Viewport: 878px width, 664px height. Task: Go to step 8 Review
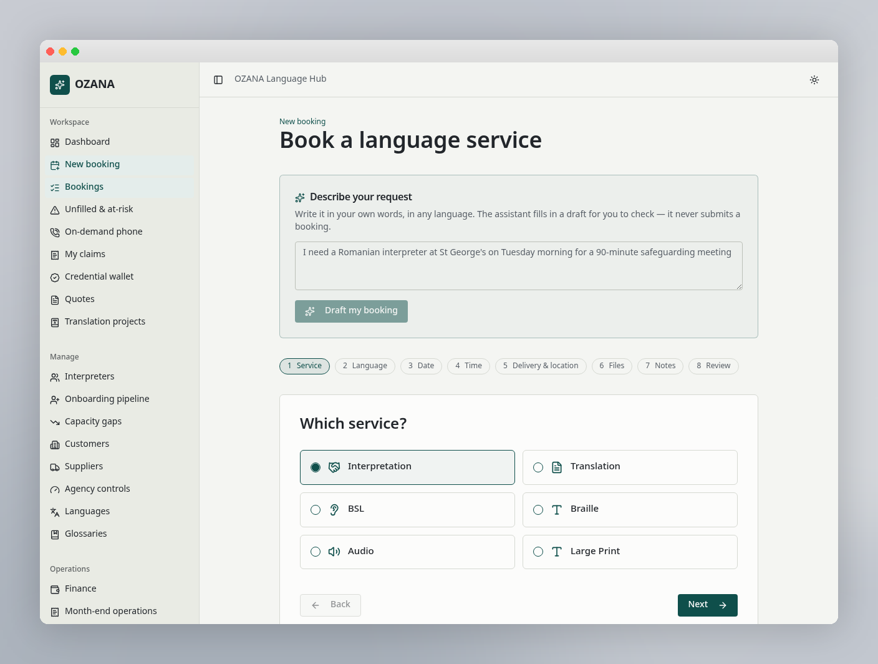coord(713,366)
